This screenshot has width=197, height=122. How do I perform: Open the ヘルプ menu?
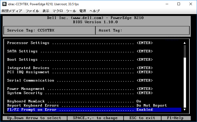(x=95, y=11)
